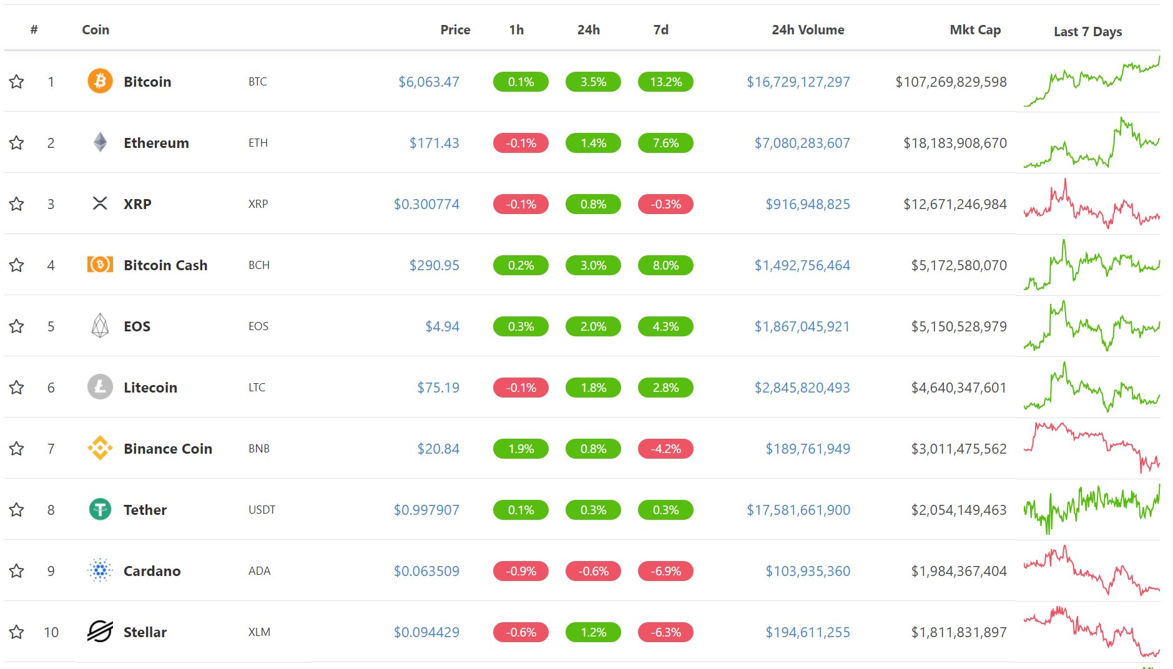The image size is (1173, 669).
Task: Open the Bitcoin coin page link
Action: click(x=147, y=81)
